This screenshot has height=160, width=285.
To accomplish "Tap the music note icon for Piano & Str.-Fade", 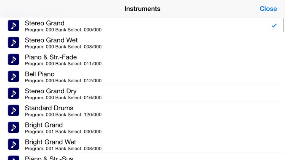I will point(13,60).
